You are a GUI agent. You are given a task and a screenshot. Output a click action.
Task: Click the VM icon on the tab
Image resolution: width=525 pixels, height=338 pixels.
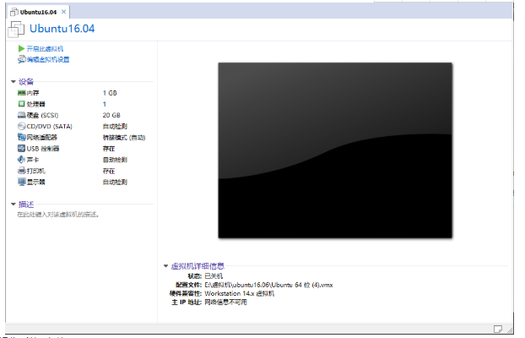(x=14, y=12)
